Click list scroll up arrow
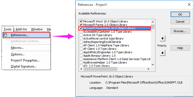Screen dimensions: 194x97 point(153,22)
